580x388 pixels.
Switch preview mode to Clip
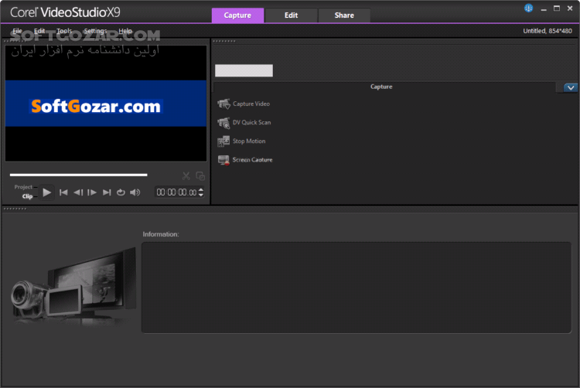[x=27, y=196]
